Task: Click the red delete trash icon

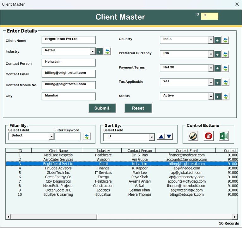Action: pos(209,136)
